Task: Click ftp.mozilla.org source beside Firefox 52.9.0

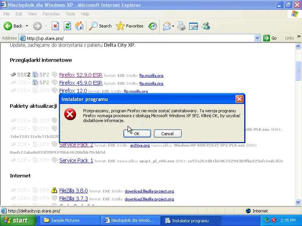Action: pos(151,76)
